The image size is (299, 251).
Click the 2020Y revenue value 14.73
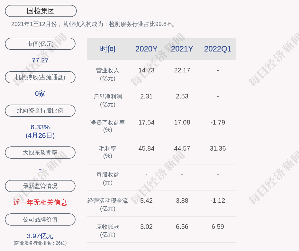[x=146, y=70]
